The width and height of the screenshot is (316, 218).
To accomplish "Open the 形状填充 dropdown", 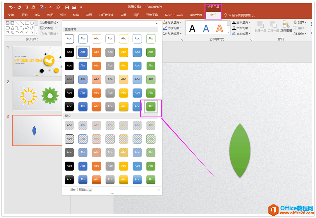I will click(x=172, y=22).
